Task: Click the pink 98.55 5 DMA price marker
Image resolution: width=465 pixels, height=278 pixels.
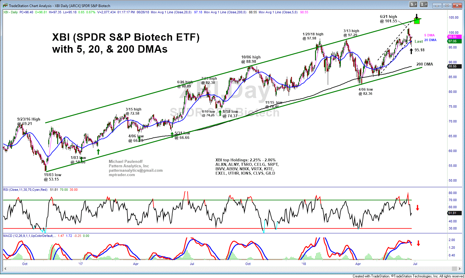Action: (454, 37)
